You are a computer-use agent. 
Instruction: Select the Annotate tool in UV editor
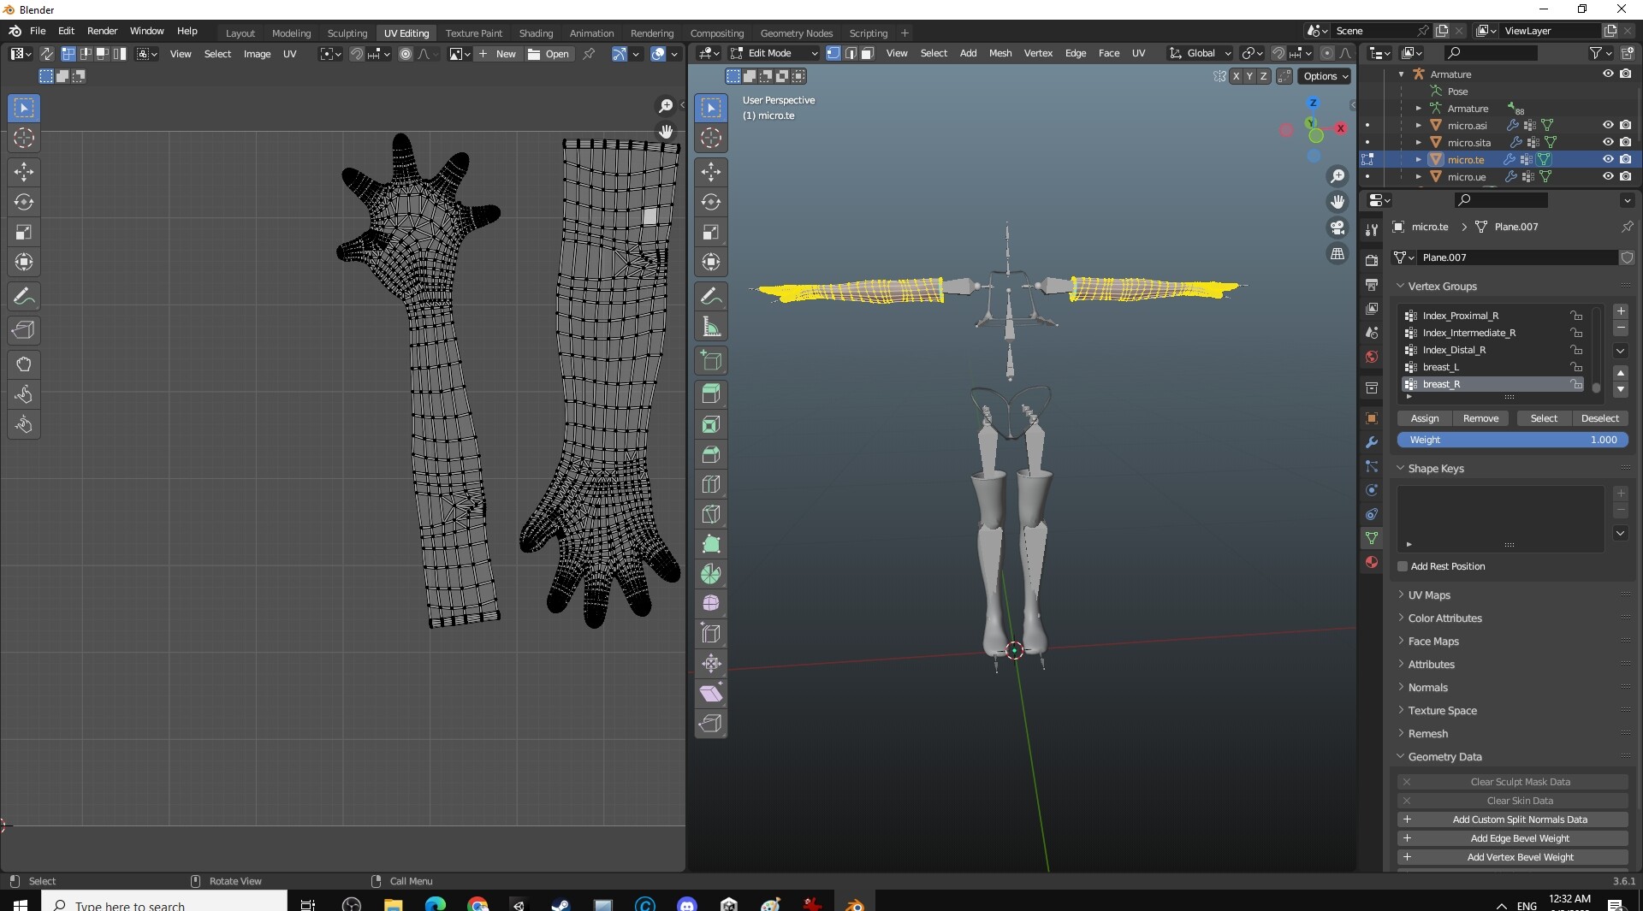[x=24, y=297]
